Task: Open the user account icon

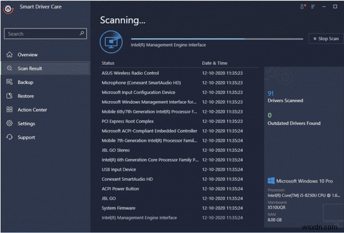Action: [303, 7]
